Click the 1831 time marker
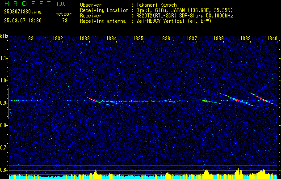Image resolution: width=281 pixels, height=179 pixels. [x=31, y=38]
